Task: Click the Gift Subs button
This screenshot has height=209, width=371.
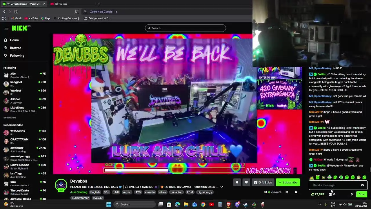Action: [263, 182]
